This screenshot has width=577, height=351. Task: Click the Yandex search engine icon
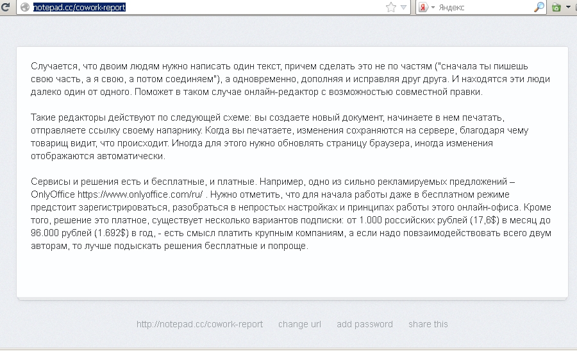coord(423,7)
